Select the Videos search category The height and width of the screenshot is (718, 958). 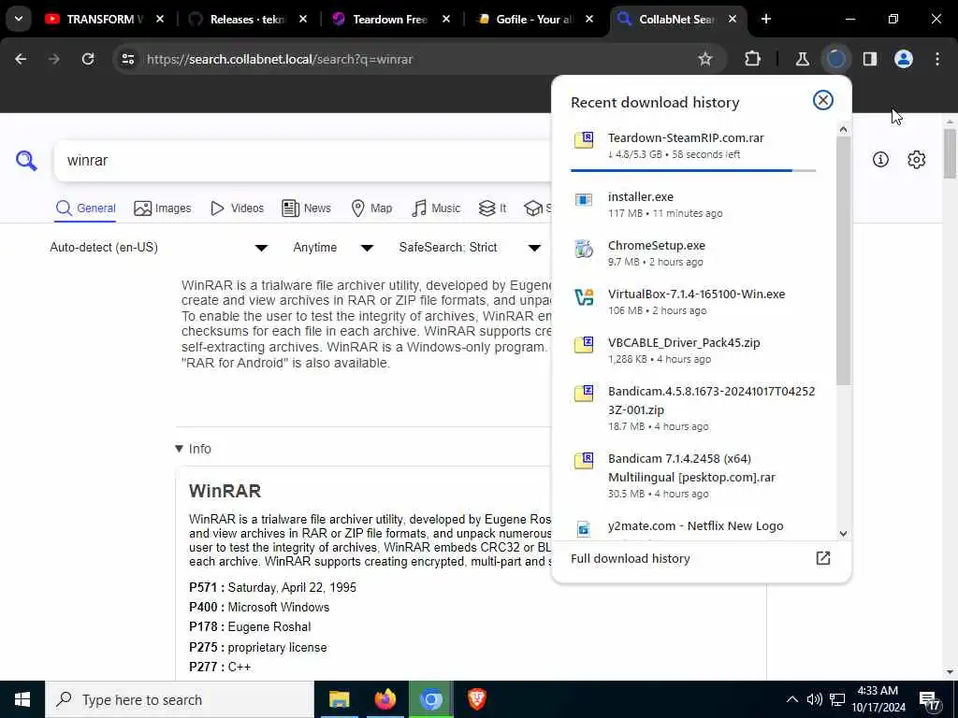pyautogui.click(x=237, y=208)
